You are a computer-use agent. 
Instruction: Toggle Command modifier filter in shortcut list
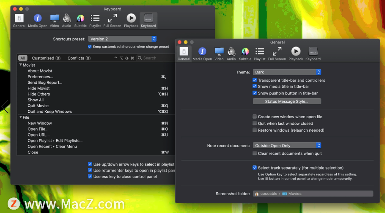coord(132,58)
